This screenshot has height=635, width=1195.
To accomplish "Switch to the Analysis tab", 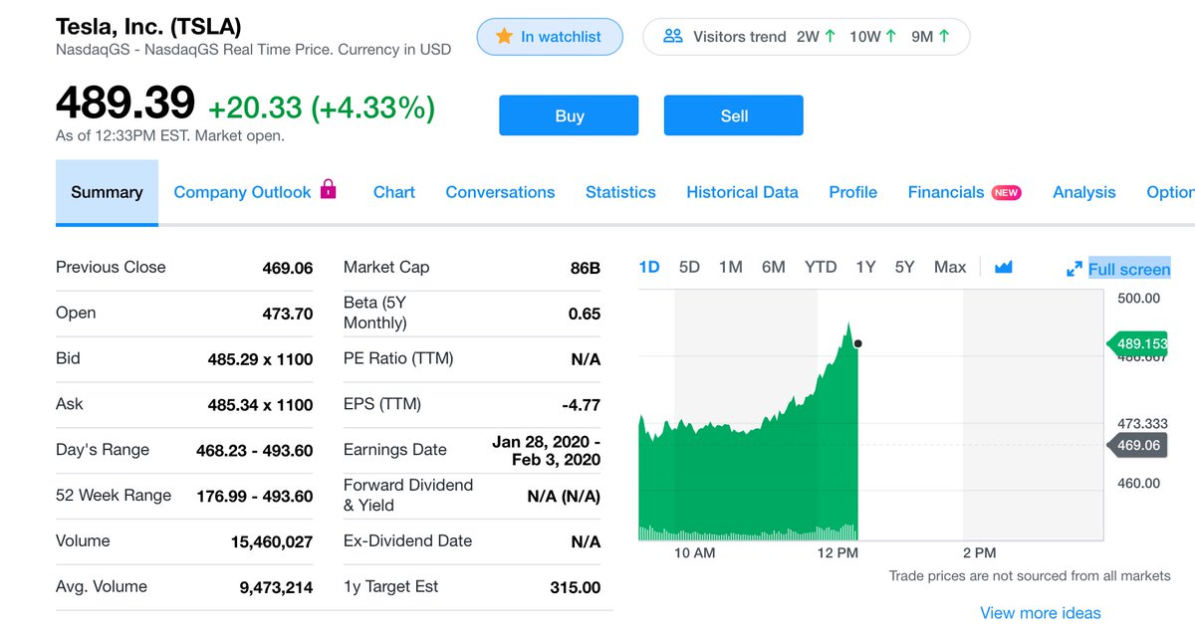I will click(1084, 192).
